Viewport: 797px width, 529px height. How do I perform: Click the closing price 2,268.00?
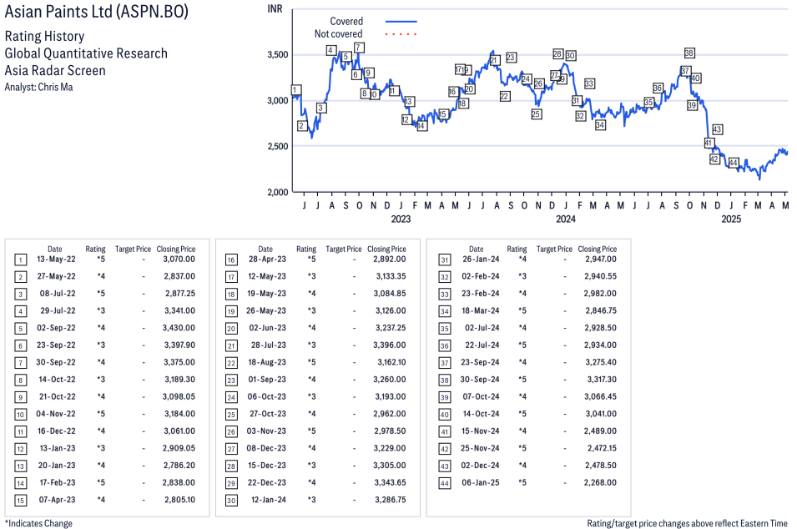[600, 482]
